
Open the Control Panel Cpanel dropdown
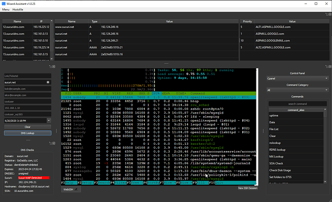click(x=297, y=78)
